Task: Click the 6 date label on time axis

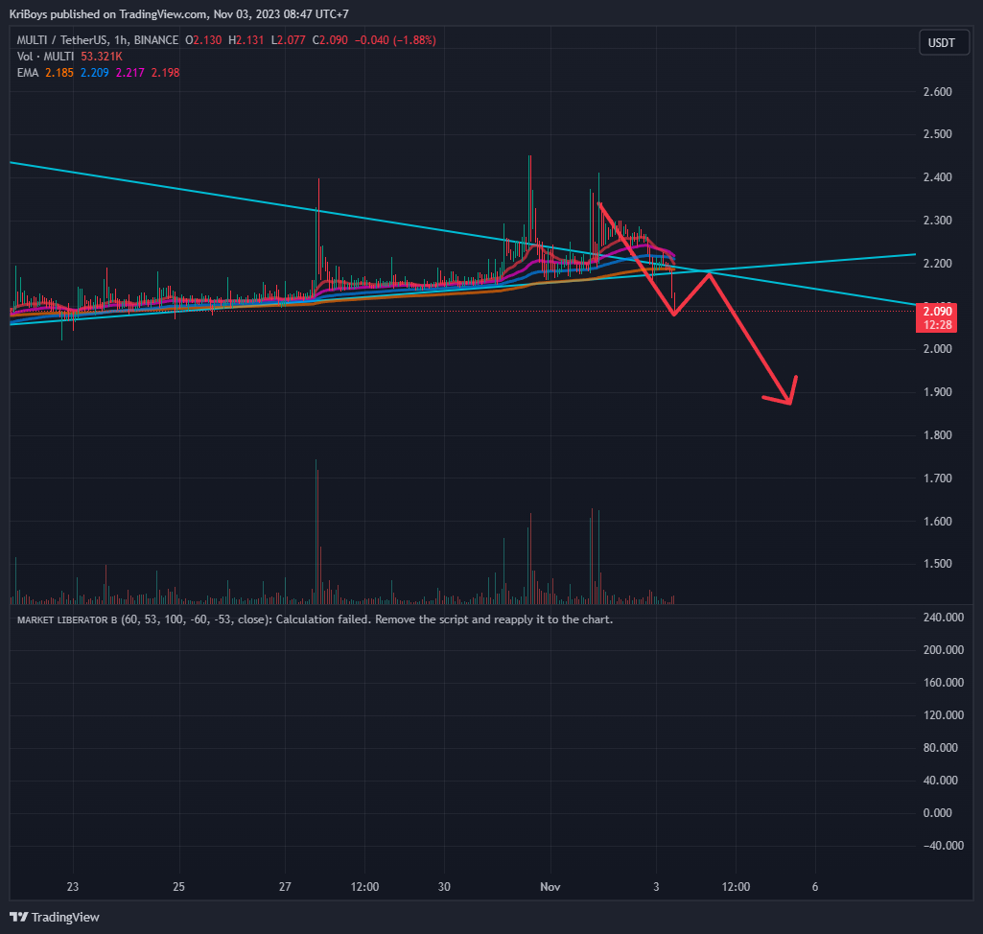Action: [815, 887]
